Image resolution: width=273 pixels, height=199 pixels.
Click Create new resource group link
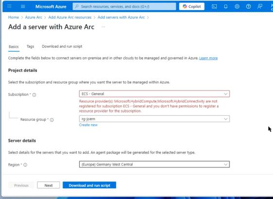[x=88, y=125]
